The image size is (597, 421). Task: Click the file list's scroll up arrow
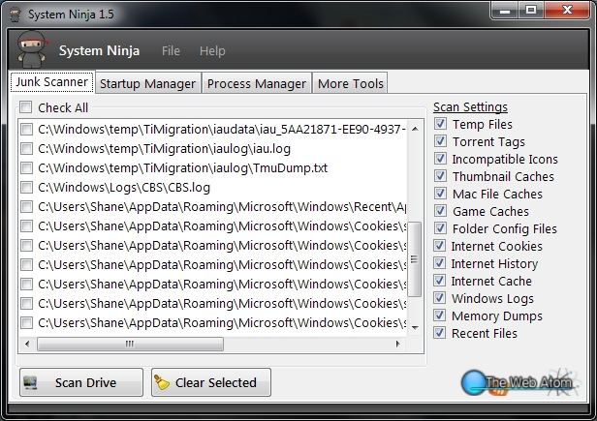coord(415,129)
